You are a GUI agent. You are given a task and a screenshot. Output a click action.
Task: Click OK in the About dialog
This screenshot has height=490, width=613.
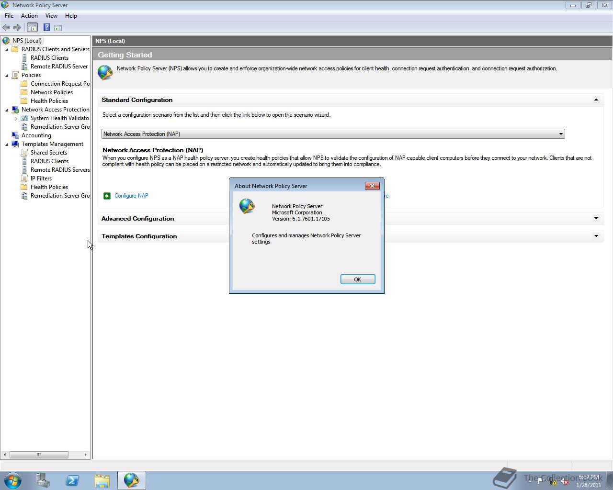pos(358,279)
